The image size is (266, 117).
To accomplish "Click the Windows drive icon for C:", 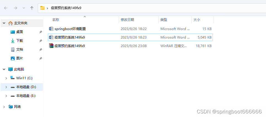I will coord(13,78).
